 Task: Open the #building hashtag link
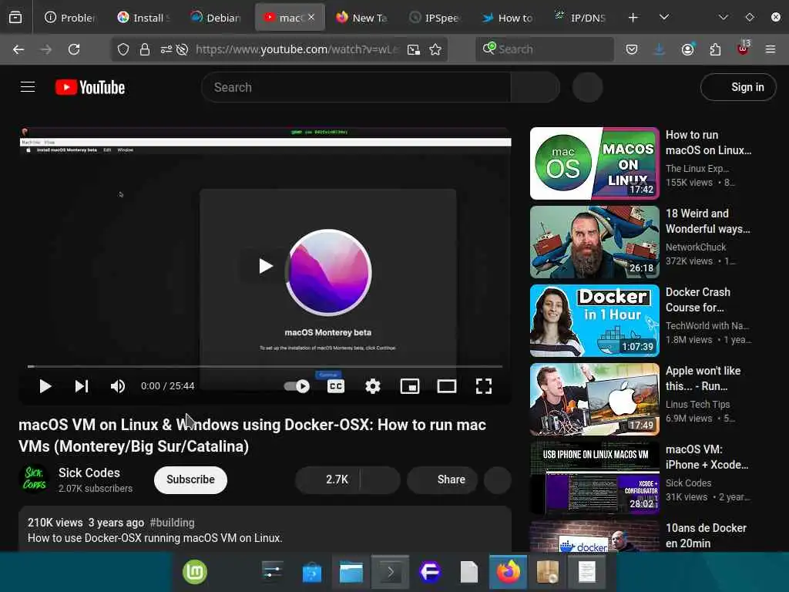point(172,523)
